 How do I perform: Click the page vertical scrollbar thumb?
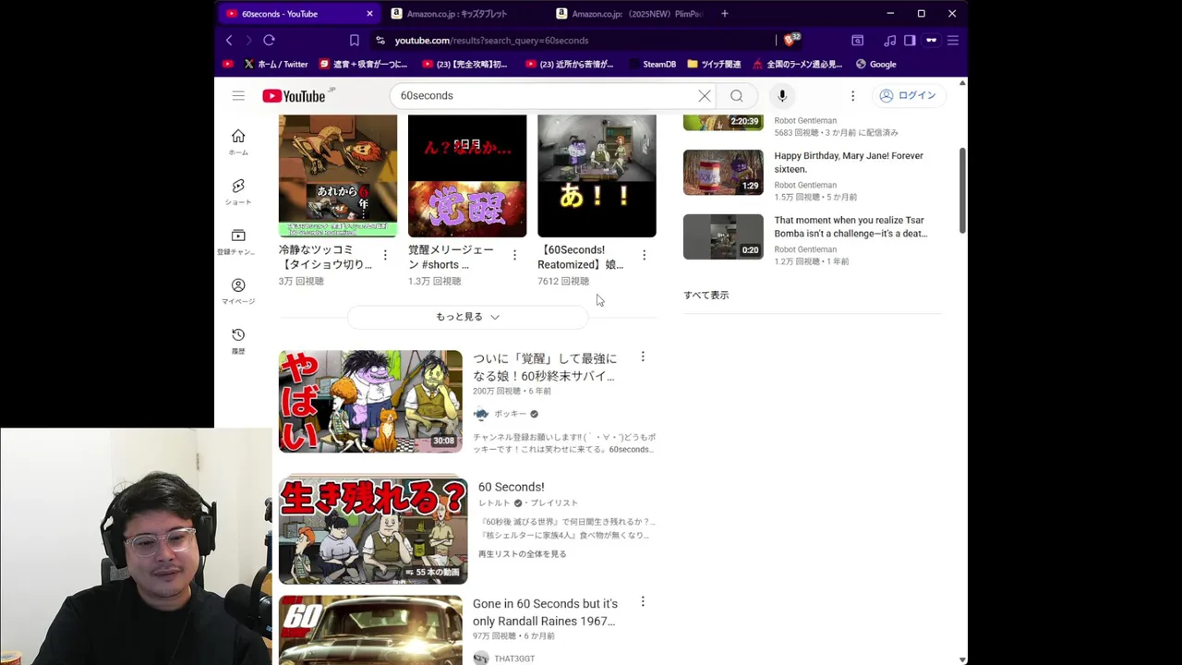963,189
